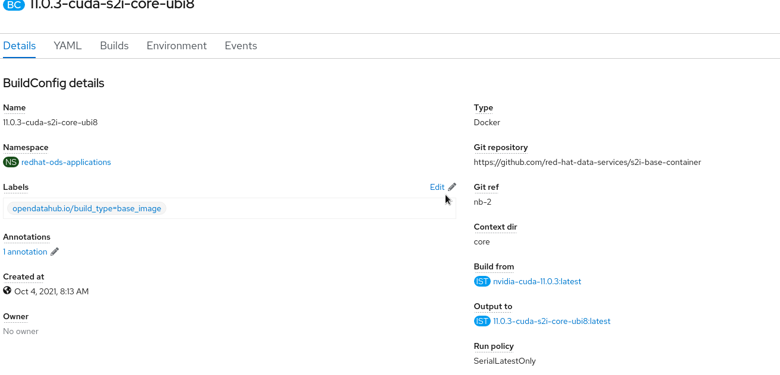Click the Oct 4, 2021 timestamp
The height and width of the screenshot is (375, 780).
click(x=51, y=291)
